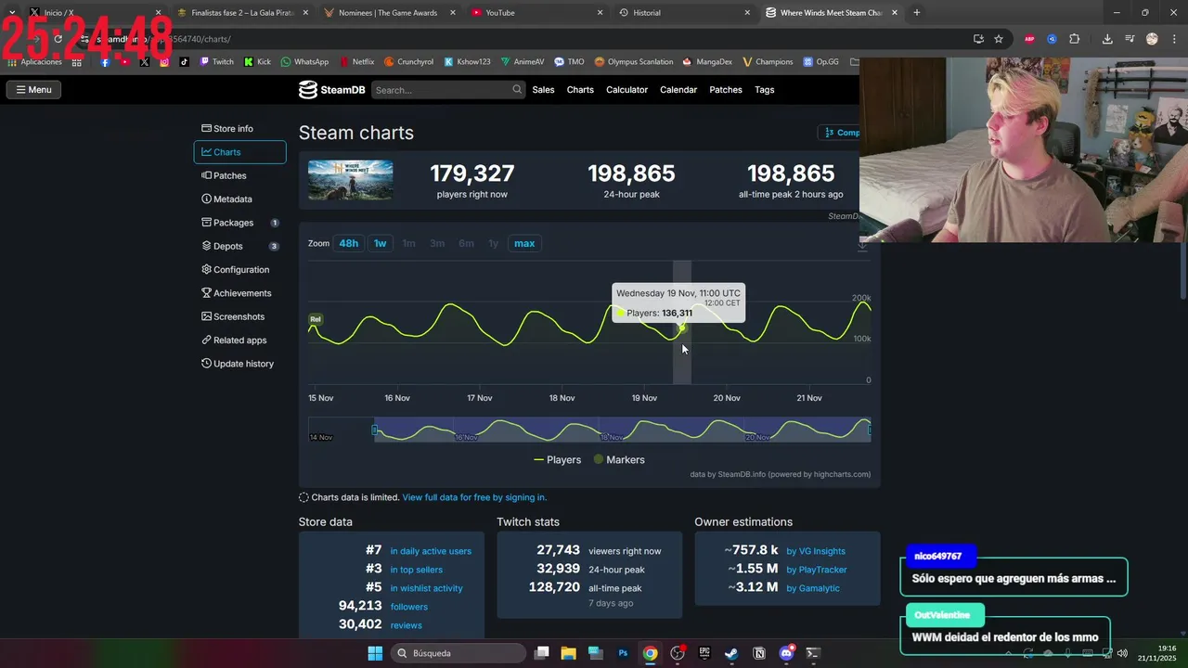The height and width of the screenshot is (668, 1188).
Task: Set chart zoom to 1w
Action: 381,243
